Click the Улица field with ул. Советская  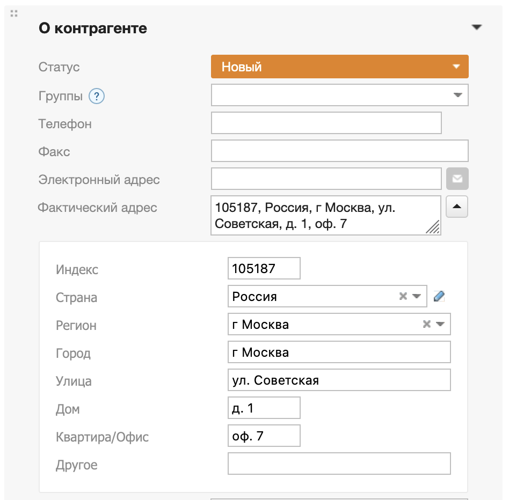point(339,380)
